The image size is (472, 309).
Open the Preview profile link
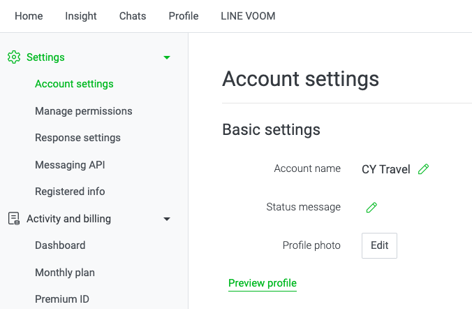coord(263,283)
